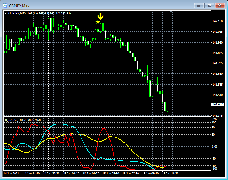Click the last candle at chart's right edge
228x180 pixels.
tap(167, 107)
